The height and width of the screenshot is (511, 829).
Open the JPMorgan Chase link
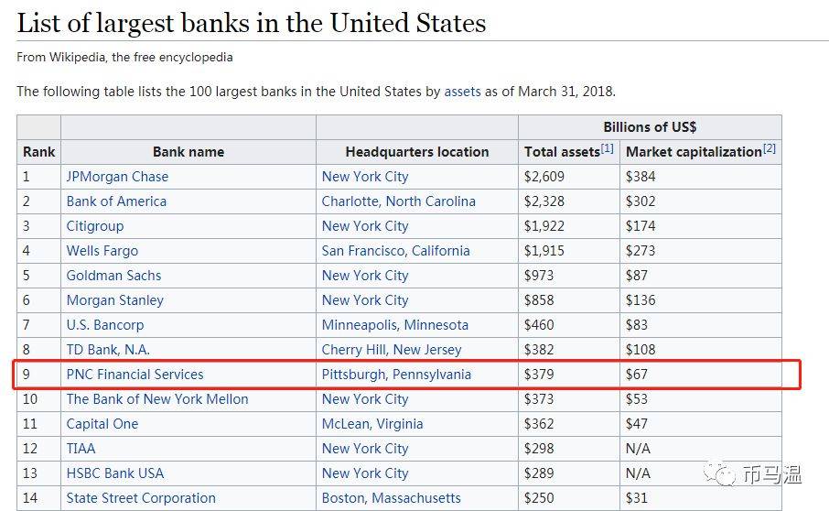coord(117,177)
